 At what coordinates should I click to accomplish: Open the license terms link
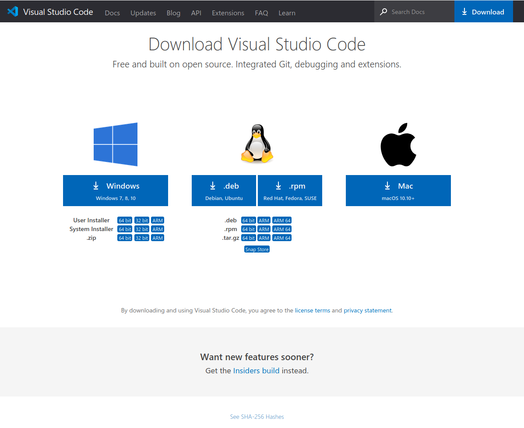(x=313, y=310)
